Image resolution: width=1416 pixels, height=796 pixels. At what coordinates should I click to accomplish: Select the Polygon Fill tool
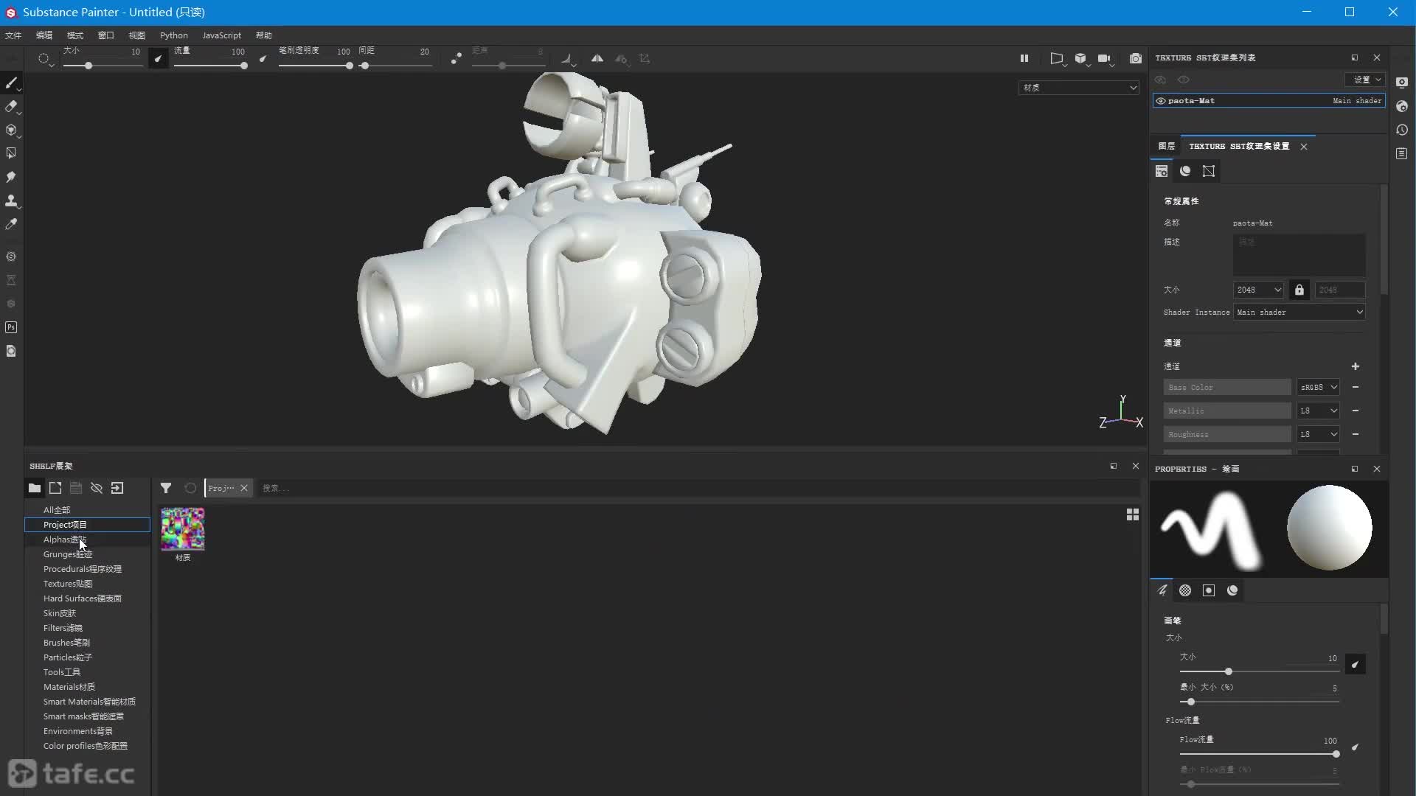[11, 153]
